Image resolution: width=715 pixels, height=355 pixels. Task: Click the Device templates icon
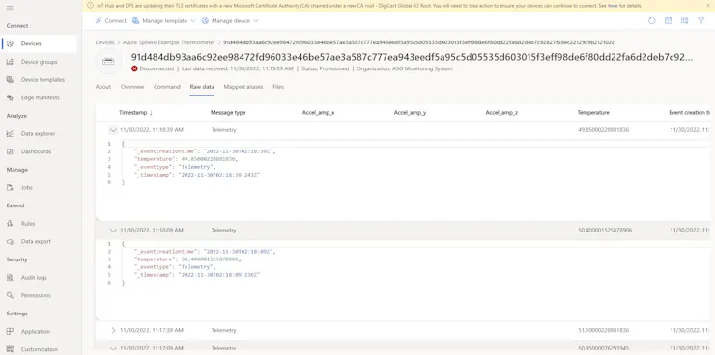pyautogui.click(x=10, y=80)
